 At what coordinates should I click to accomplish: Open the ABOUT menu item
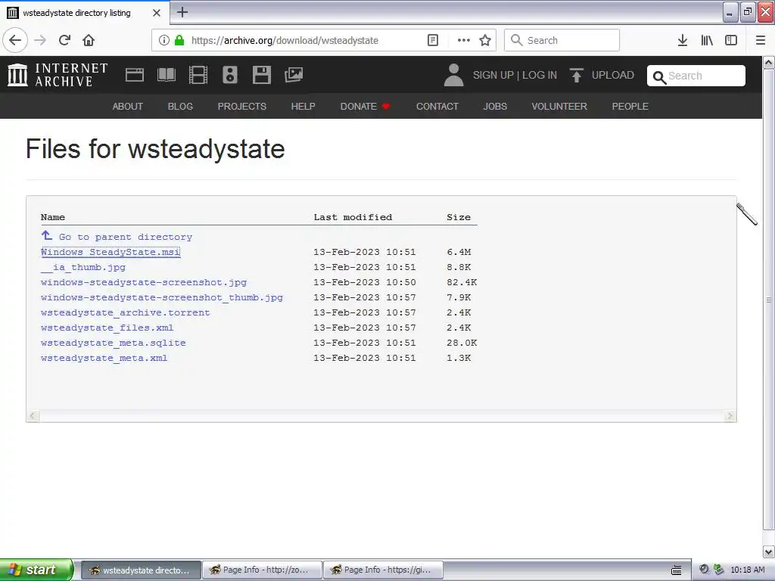[127, 106]
